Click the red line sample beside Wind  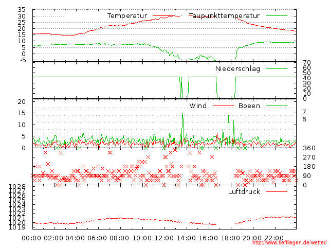click(224, 106)
